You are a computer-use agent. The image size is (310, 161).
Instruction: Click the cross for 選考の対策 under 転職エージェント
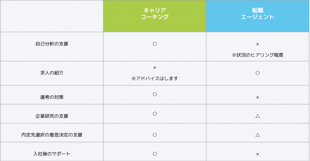258,98
